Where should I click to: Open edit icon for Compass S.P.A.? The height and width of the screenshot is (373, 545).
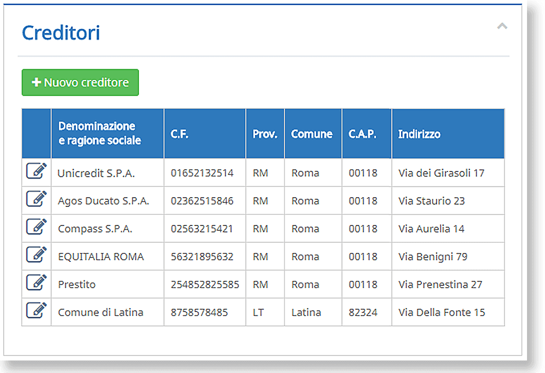click(x=37, y=227)
